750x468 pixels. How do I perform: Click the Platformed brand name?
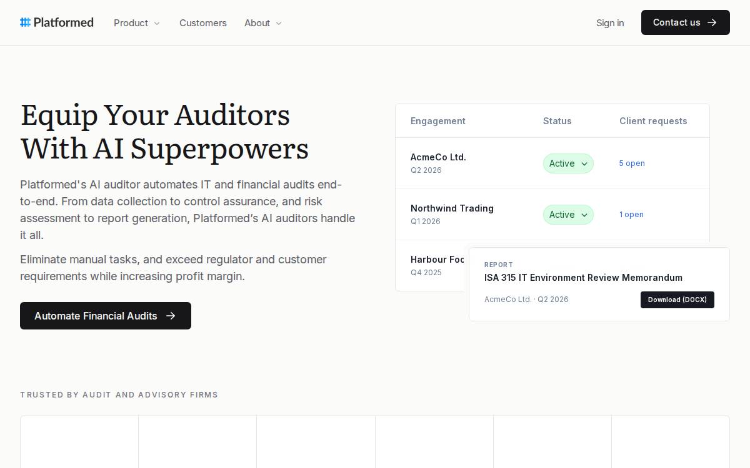click(x=64, y=22)
